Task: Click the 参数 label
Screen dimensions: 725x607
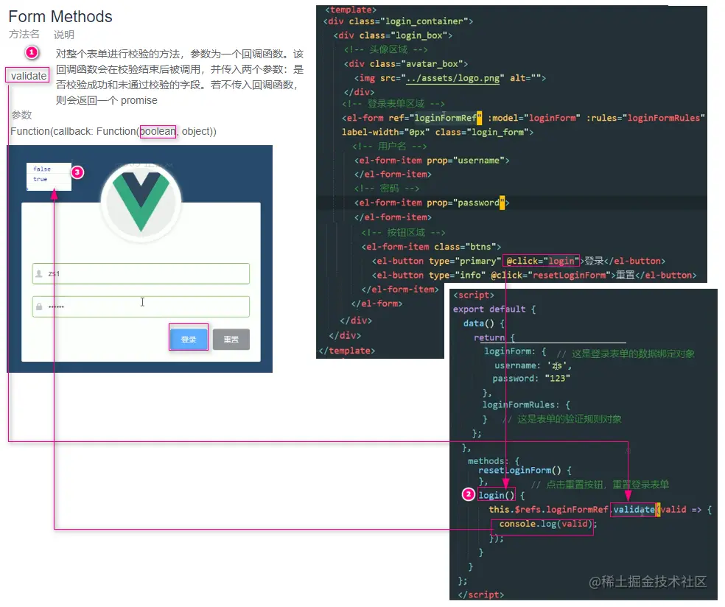Action: [21, 115]
